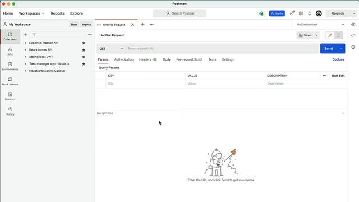Switch to the Tests tab

(212, 59)
